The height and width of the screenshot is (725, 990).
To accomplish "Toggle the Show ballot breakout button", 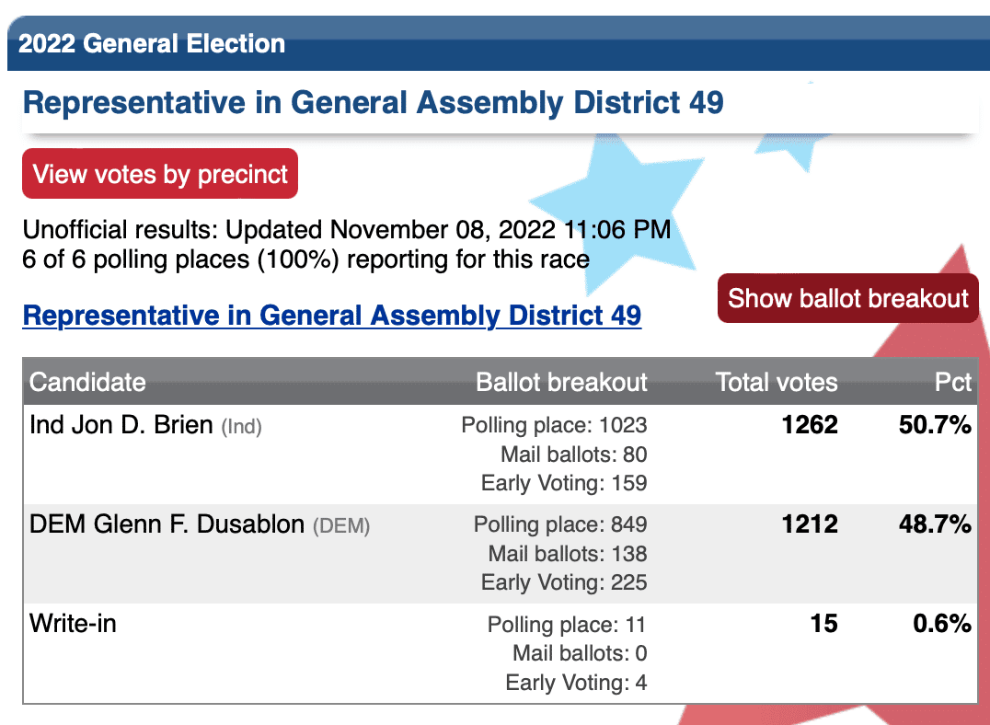I will (x=848, y=298).
